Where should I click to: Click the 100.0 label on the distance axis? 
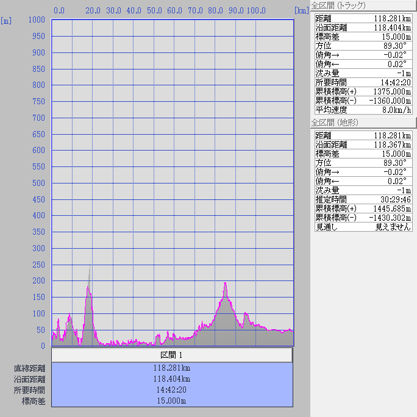256,10
